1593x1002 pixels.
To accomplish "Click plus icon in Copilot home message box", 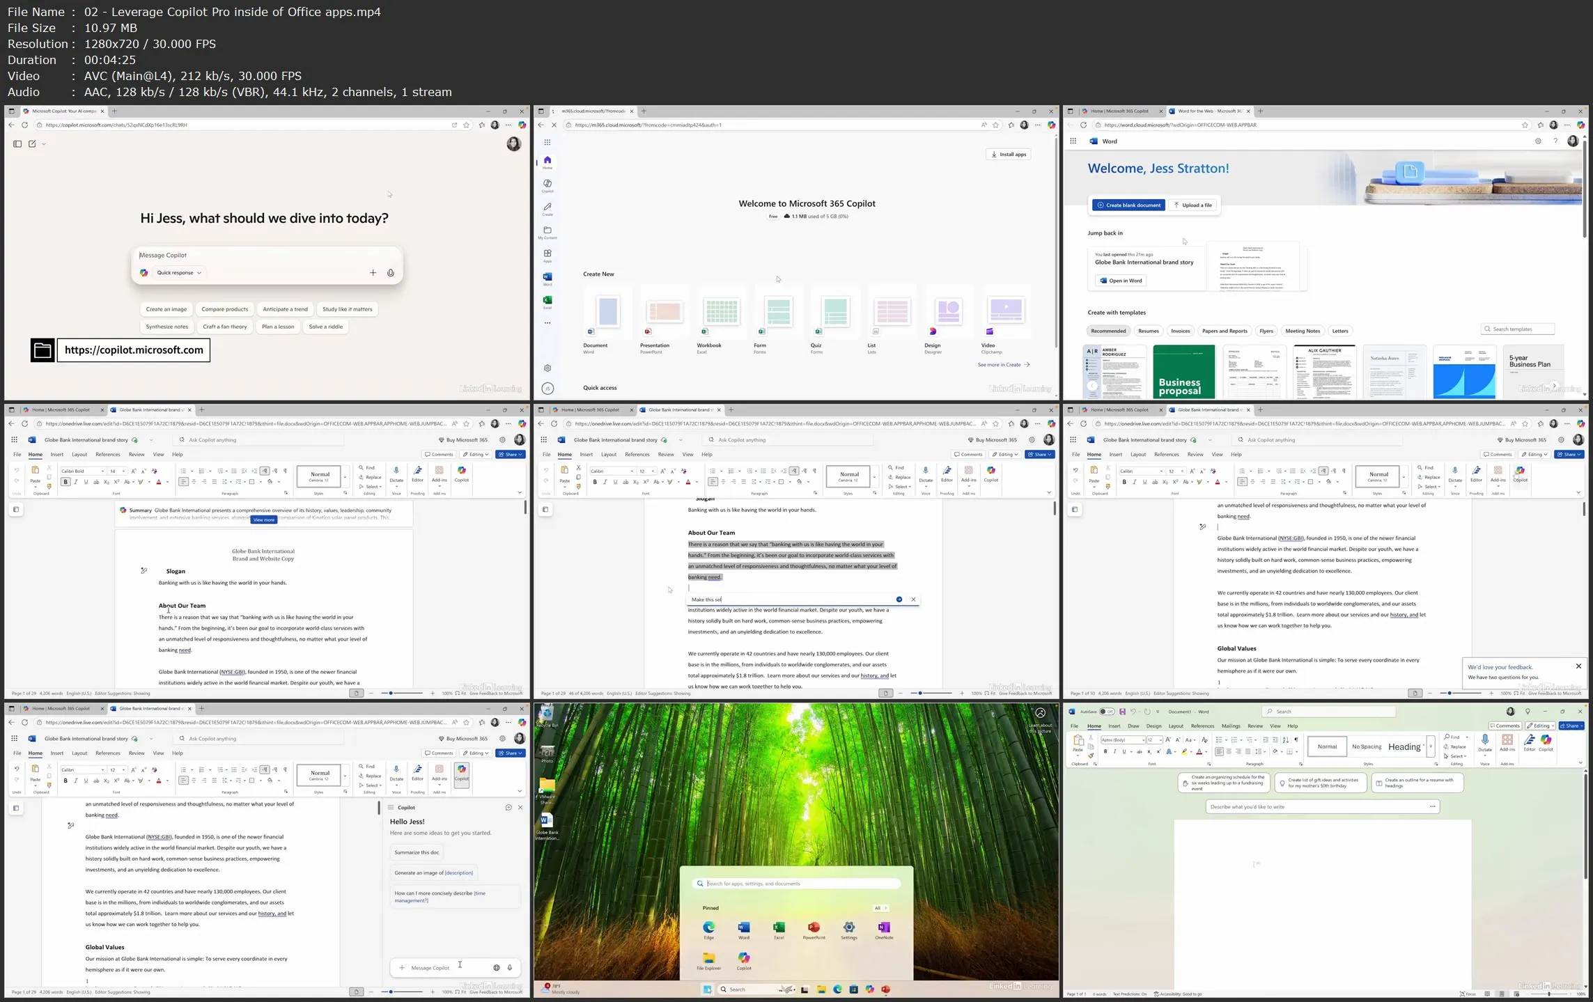I will point(373,273).
